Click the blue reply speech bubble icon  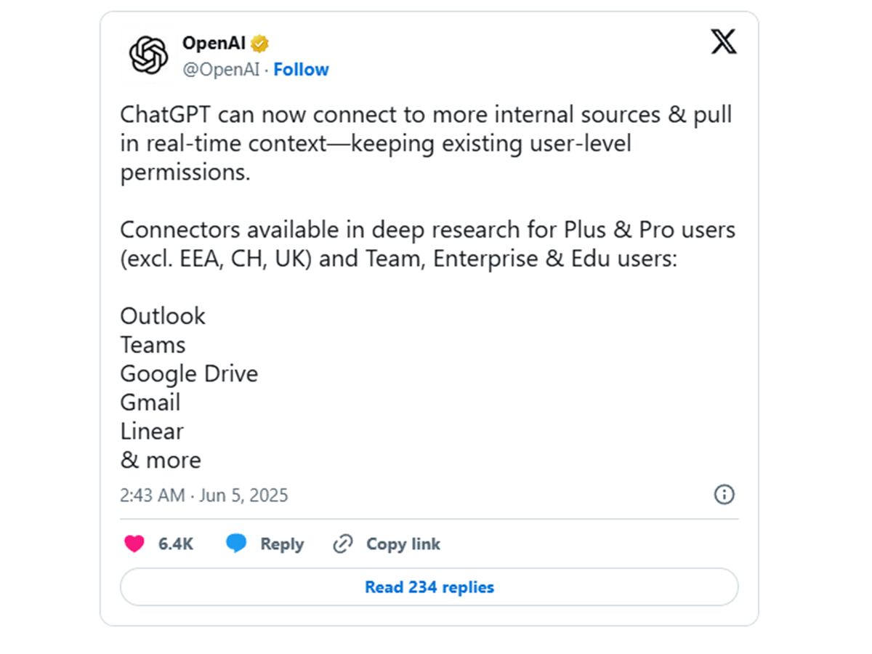tap(236, 544)
